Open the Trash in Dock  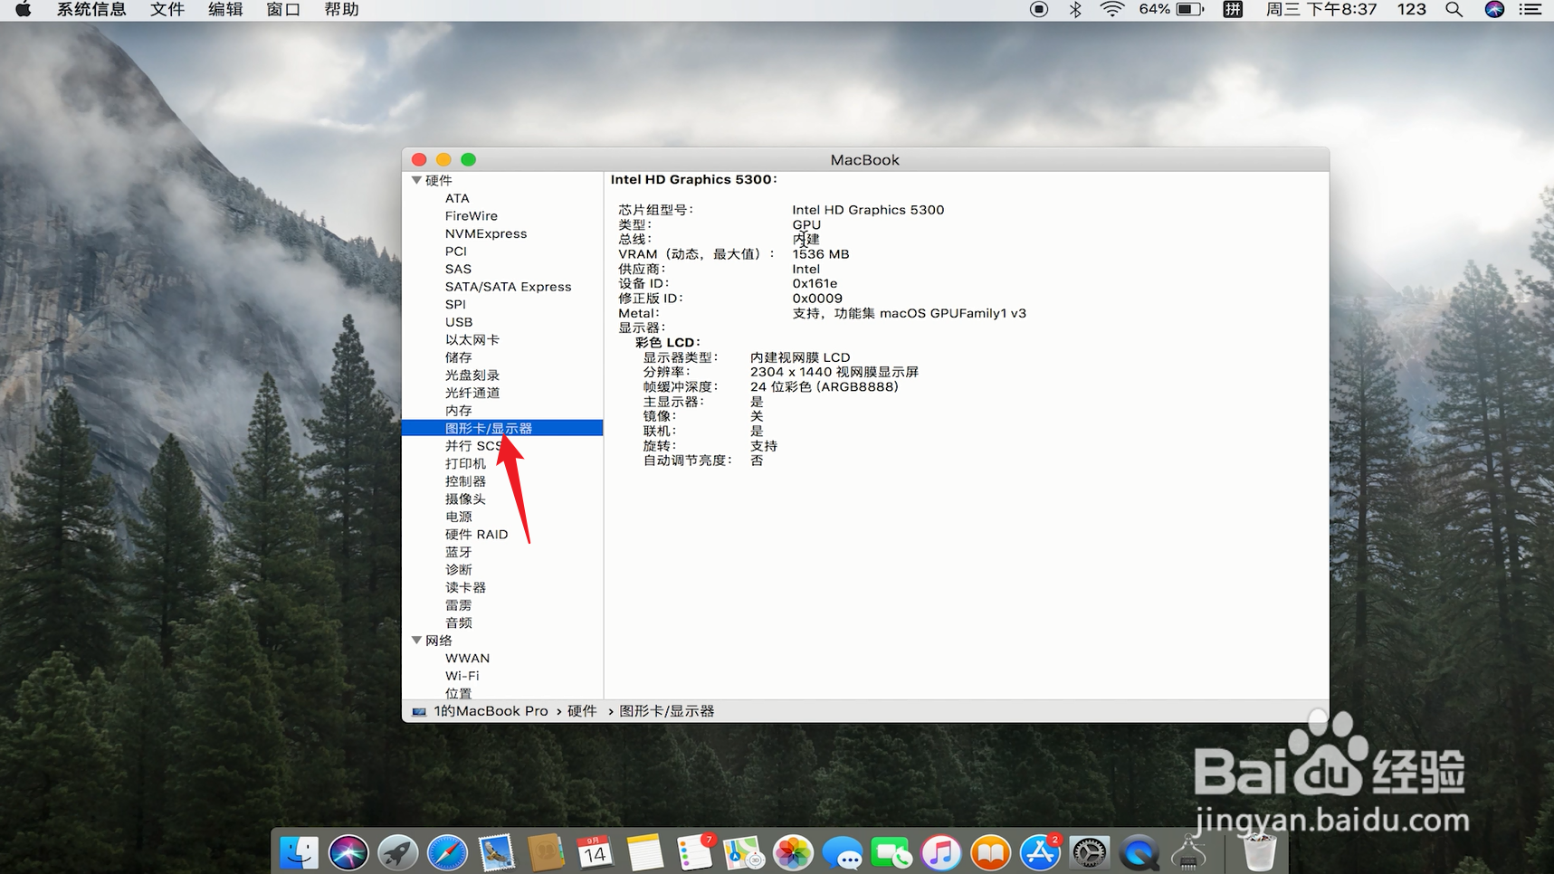pos(1258,852)
